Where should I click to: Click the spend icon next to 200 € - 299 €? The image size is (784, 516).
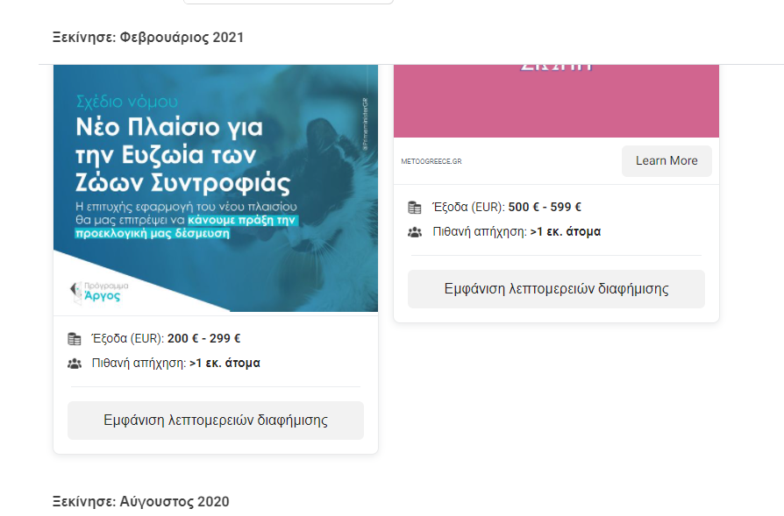point(74,339)
